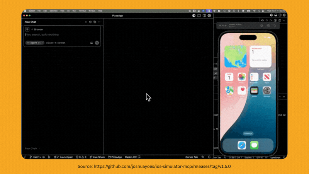Screen dimensions: 309x174
Task: Expand the Past Chats section
Action: point(32,148)
